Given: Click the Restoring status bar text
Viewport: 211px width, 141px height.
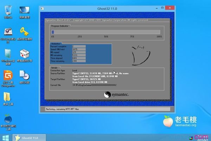Looking at the screenshot, I should (63, 109).
